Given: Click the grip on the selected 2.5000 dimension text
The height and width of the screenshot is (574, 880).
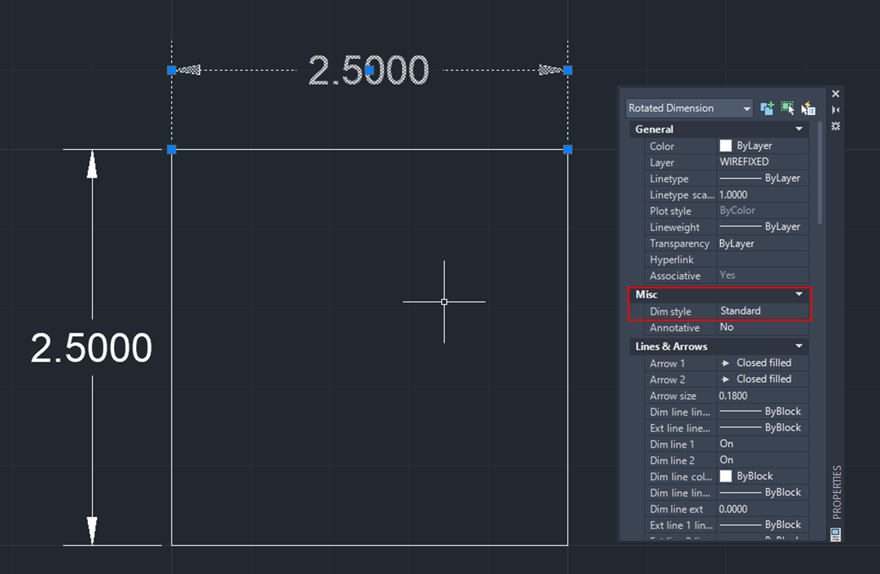Looking at the screenshot, I should coord(370,70).
